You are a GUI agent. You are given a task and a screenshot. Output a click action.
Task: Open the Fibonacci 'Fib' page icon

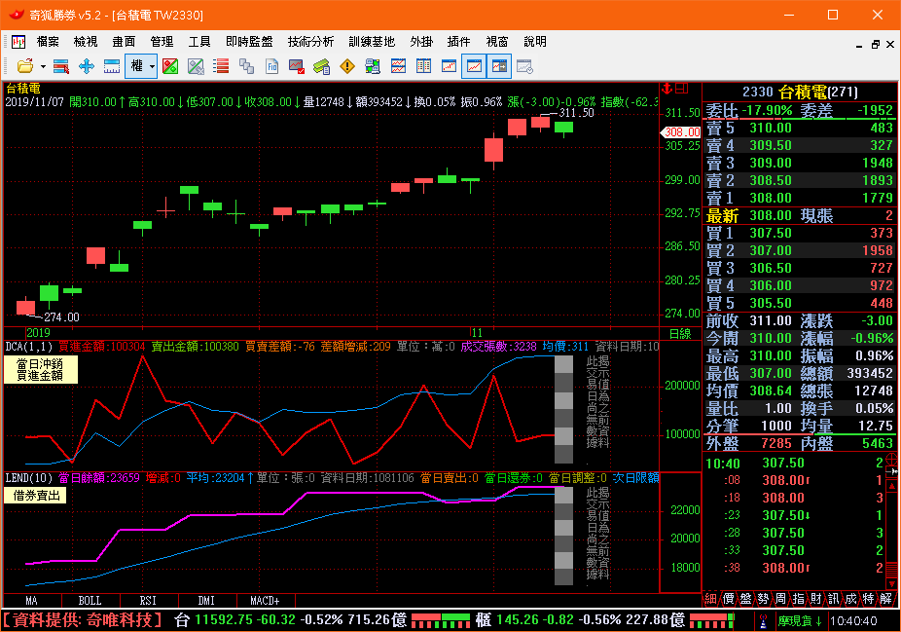click(x=271, y=66)
